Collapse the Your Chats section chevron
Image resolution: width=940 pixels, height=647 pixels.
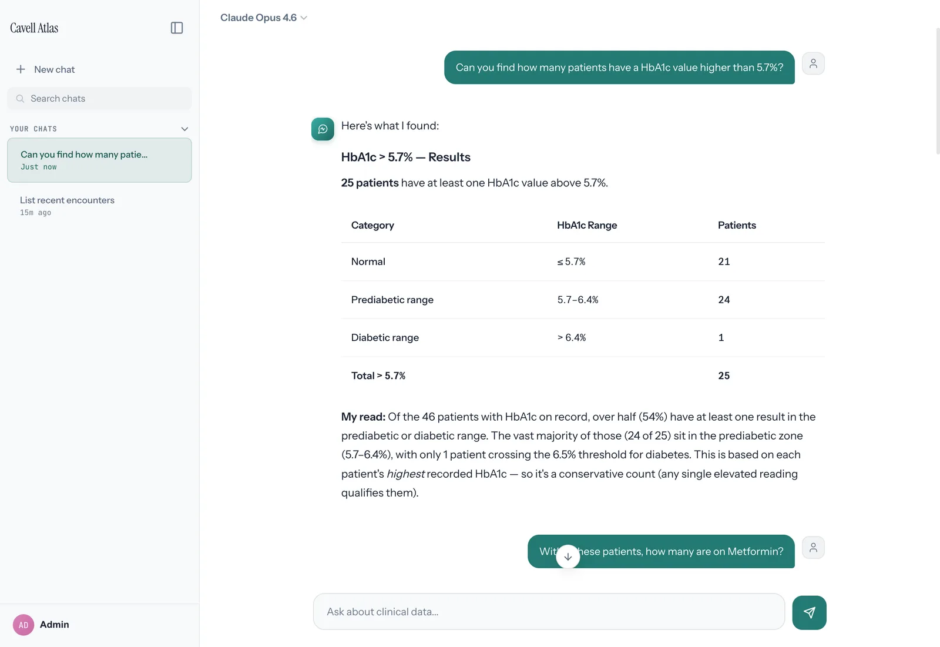click(184, 129)
